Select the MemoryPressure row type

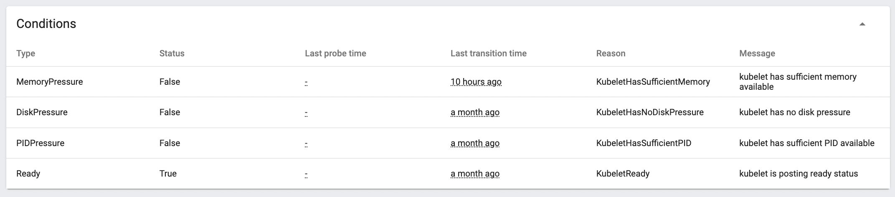[50, 82]
